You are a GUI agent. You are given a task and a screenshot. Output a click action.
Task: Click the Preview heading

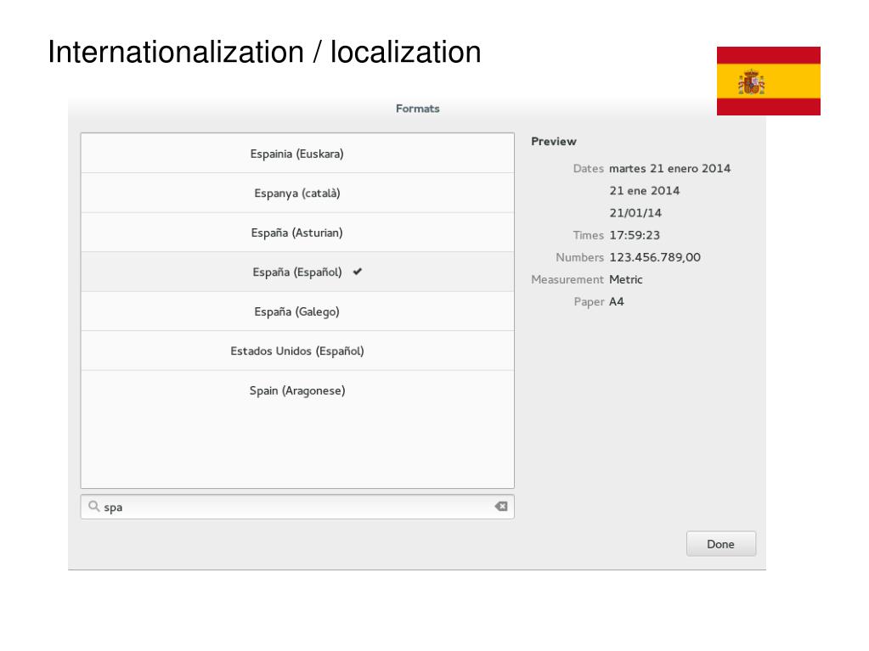[554, 141]
